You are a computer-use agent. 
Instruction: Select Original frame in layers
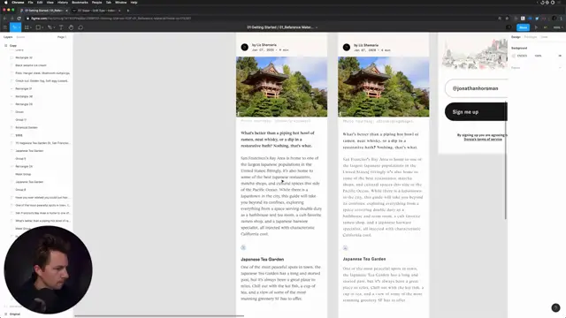pos(15,314)
